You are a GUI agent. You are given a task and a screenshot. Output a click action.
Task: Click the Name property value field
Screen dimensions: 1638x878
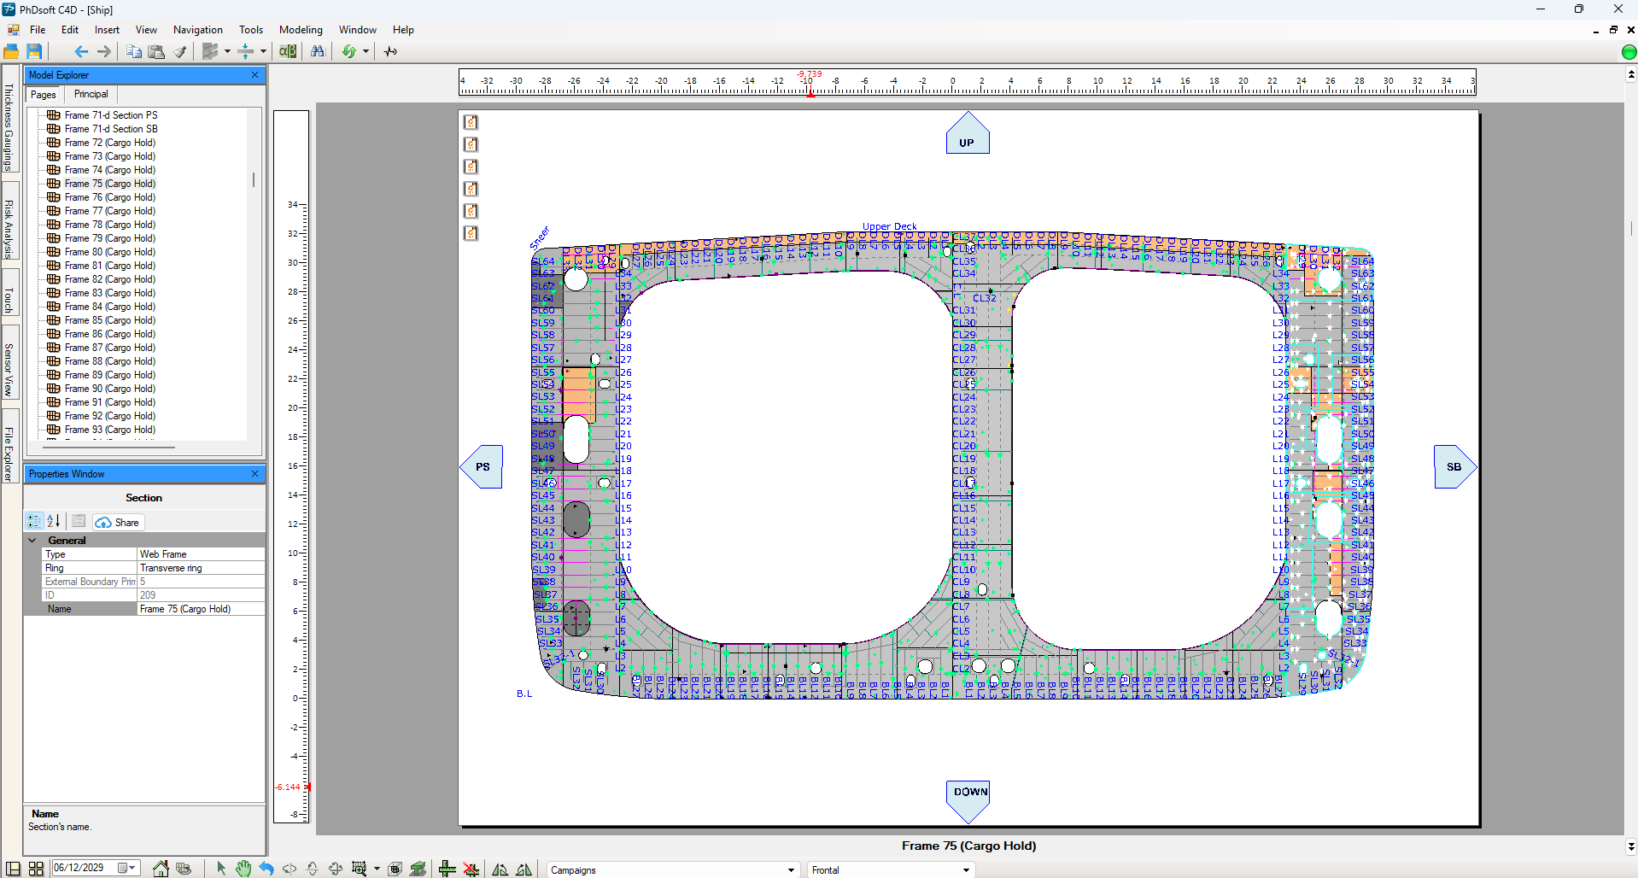[x=201, y=609]
